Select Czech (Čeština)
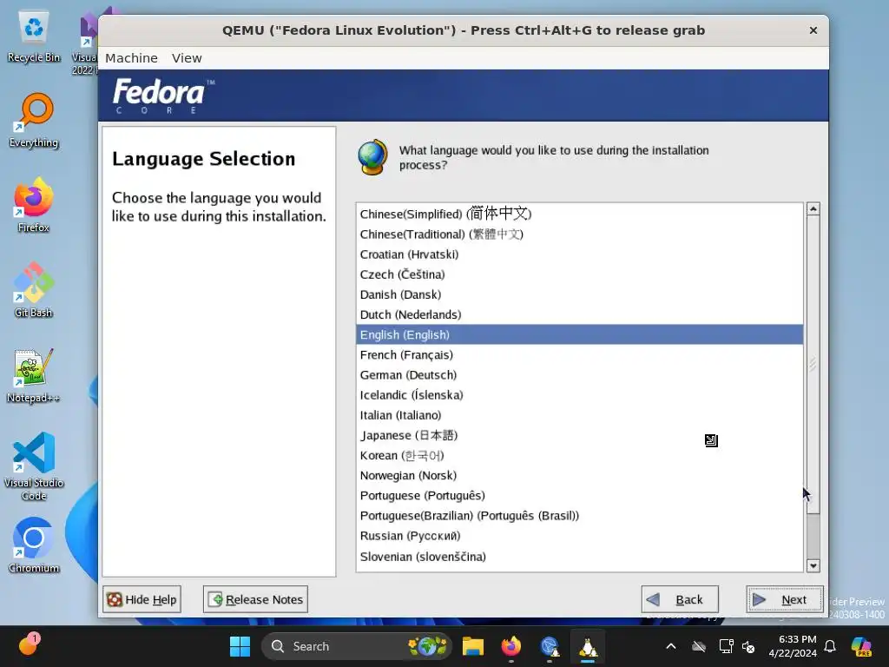Viewport: 889px width, 667px height. pos(579,274)
